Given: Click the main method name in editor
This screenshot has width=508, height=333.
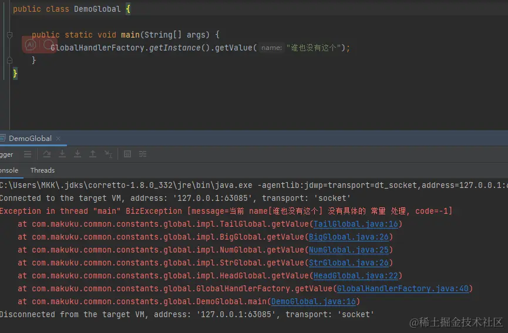Looking at the screenshot, I should [130, 35].
